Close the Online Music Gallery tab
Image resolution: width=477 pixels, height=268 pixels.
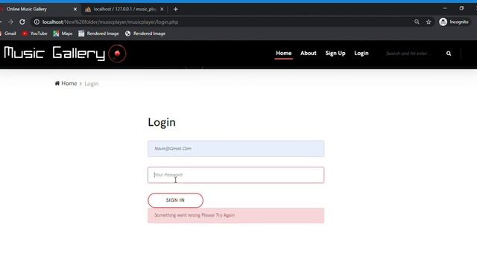[x=75, y=9]
